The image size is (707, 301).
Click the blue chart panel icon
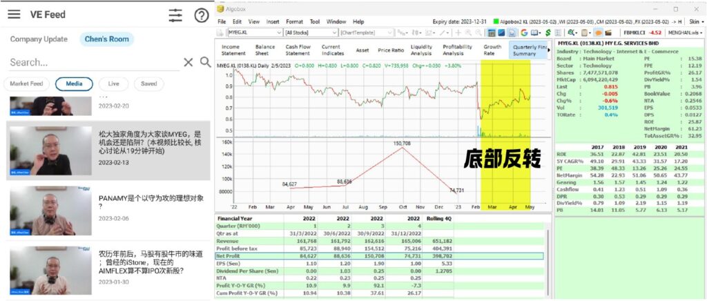point(502,33)
